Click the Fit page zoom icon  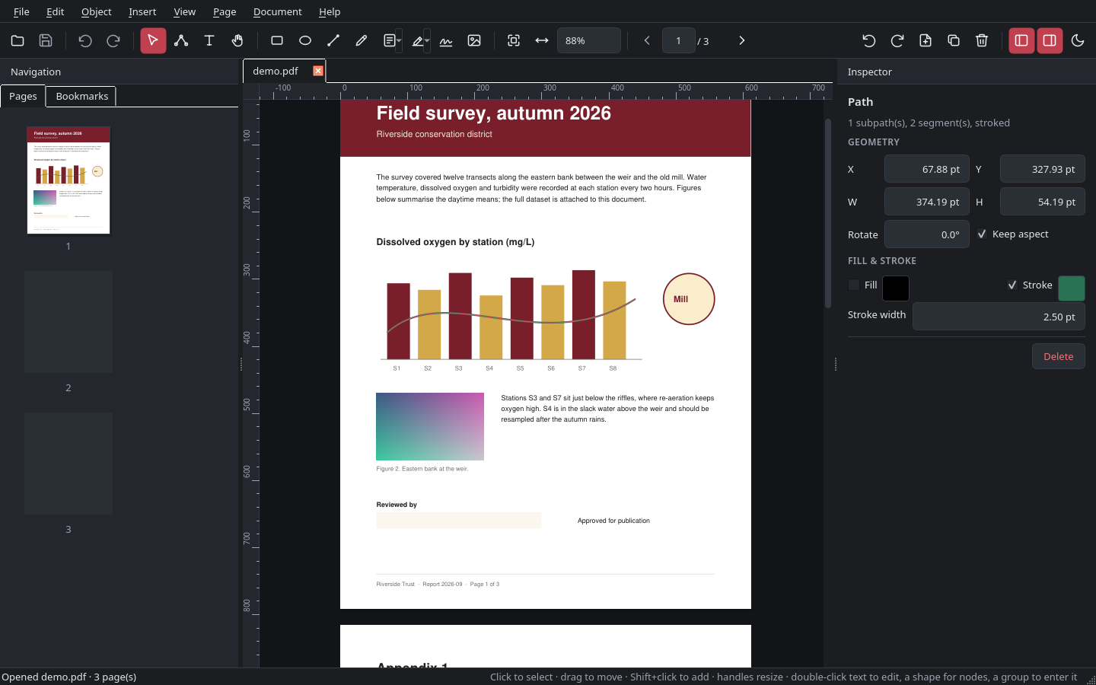[514, 40]
